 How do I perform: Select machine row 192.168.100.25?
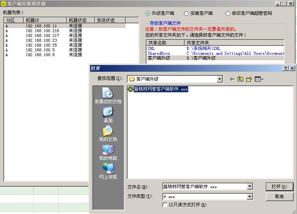pyautogui.click(x=65, y=45)
